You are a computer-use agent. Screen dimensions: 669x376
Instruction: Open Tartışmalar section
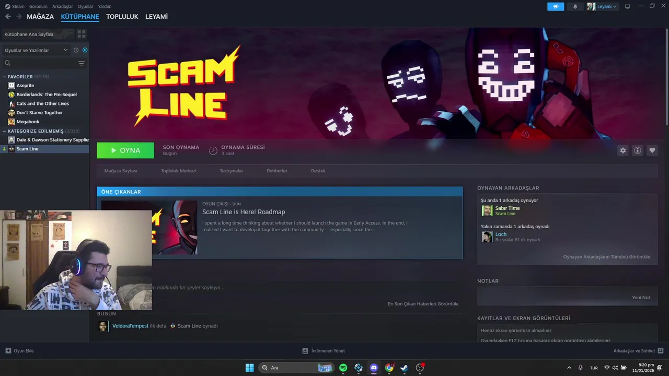pos(231,171)
